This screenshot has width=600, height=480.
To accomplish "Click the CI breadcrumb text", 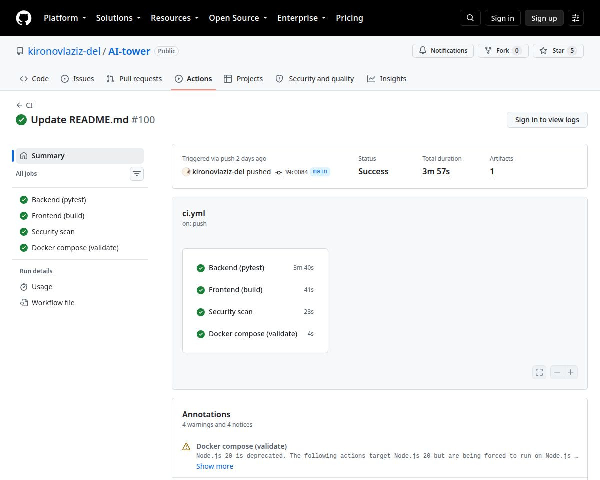I will (29, 105).
